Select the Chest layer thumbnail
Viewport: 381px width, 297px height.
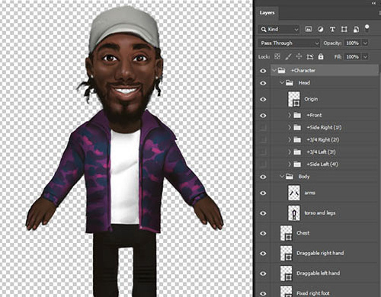point(286,233)
